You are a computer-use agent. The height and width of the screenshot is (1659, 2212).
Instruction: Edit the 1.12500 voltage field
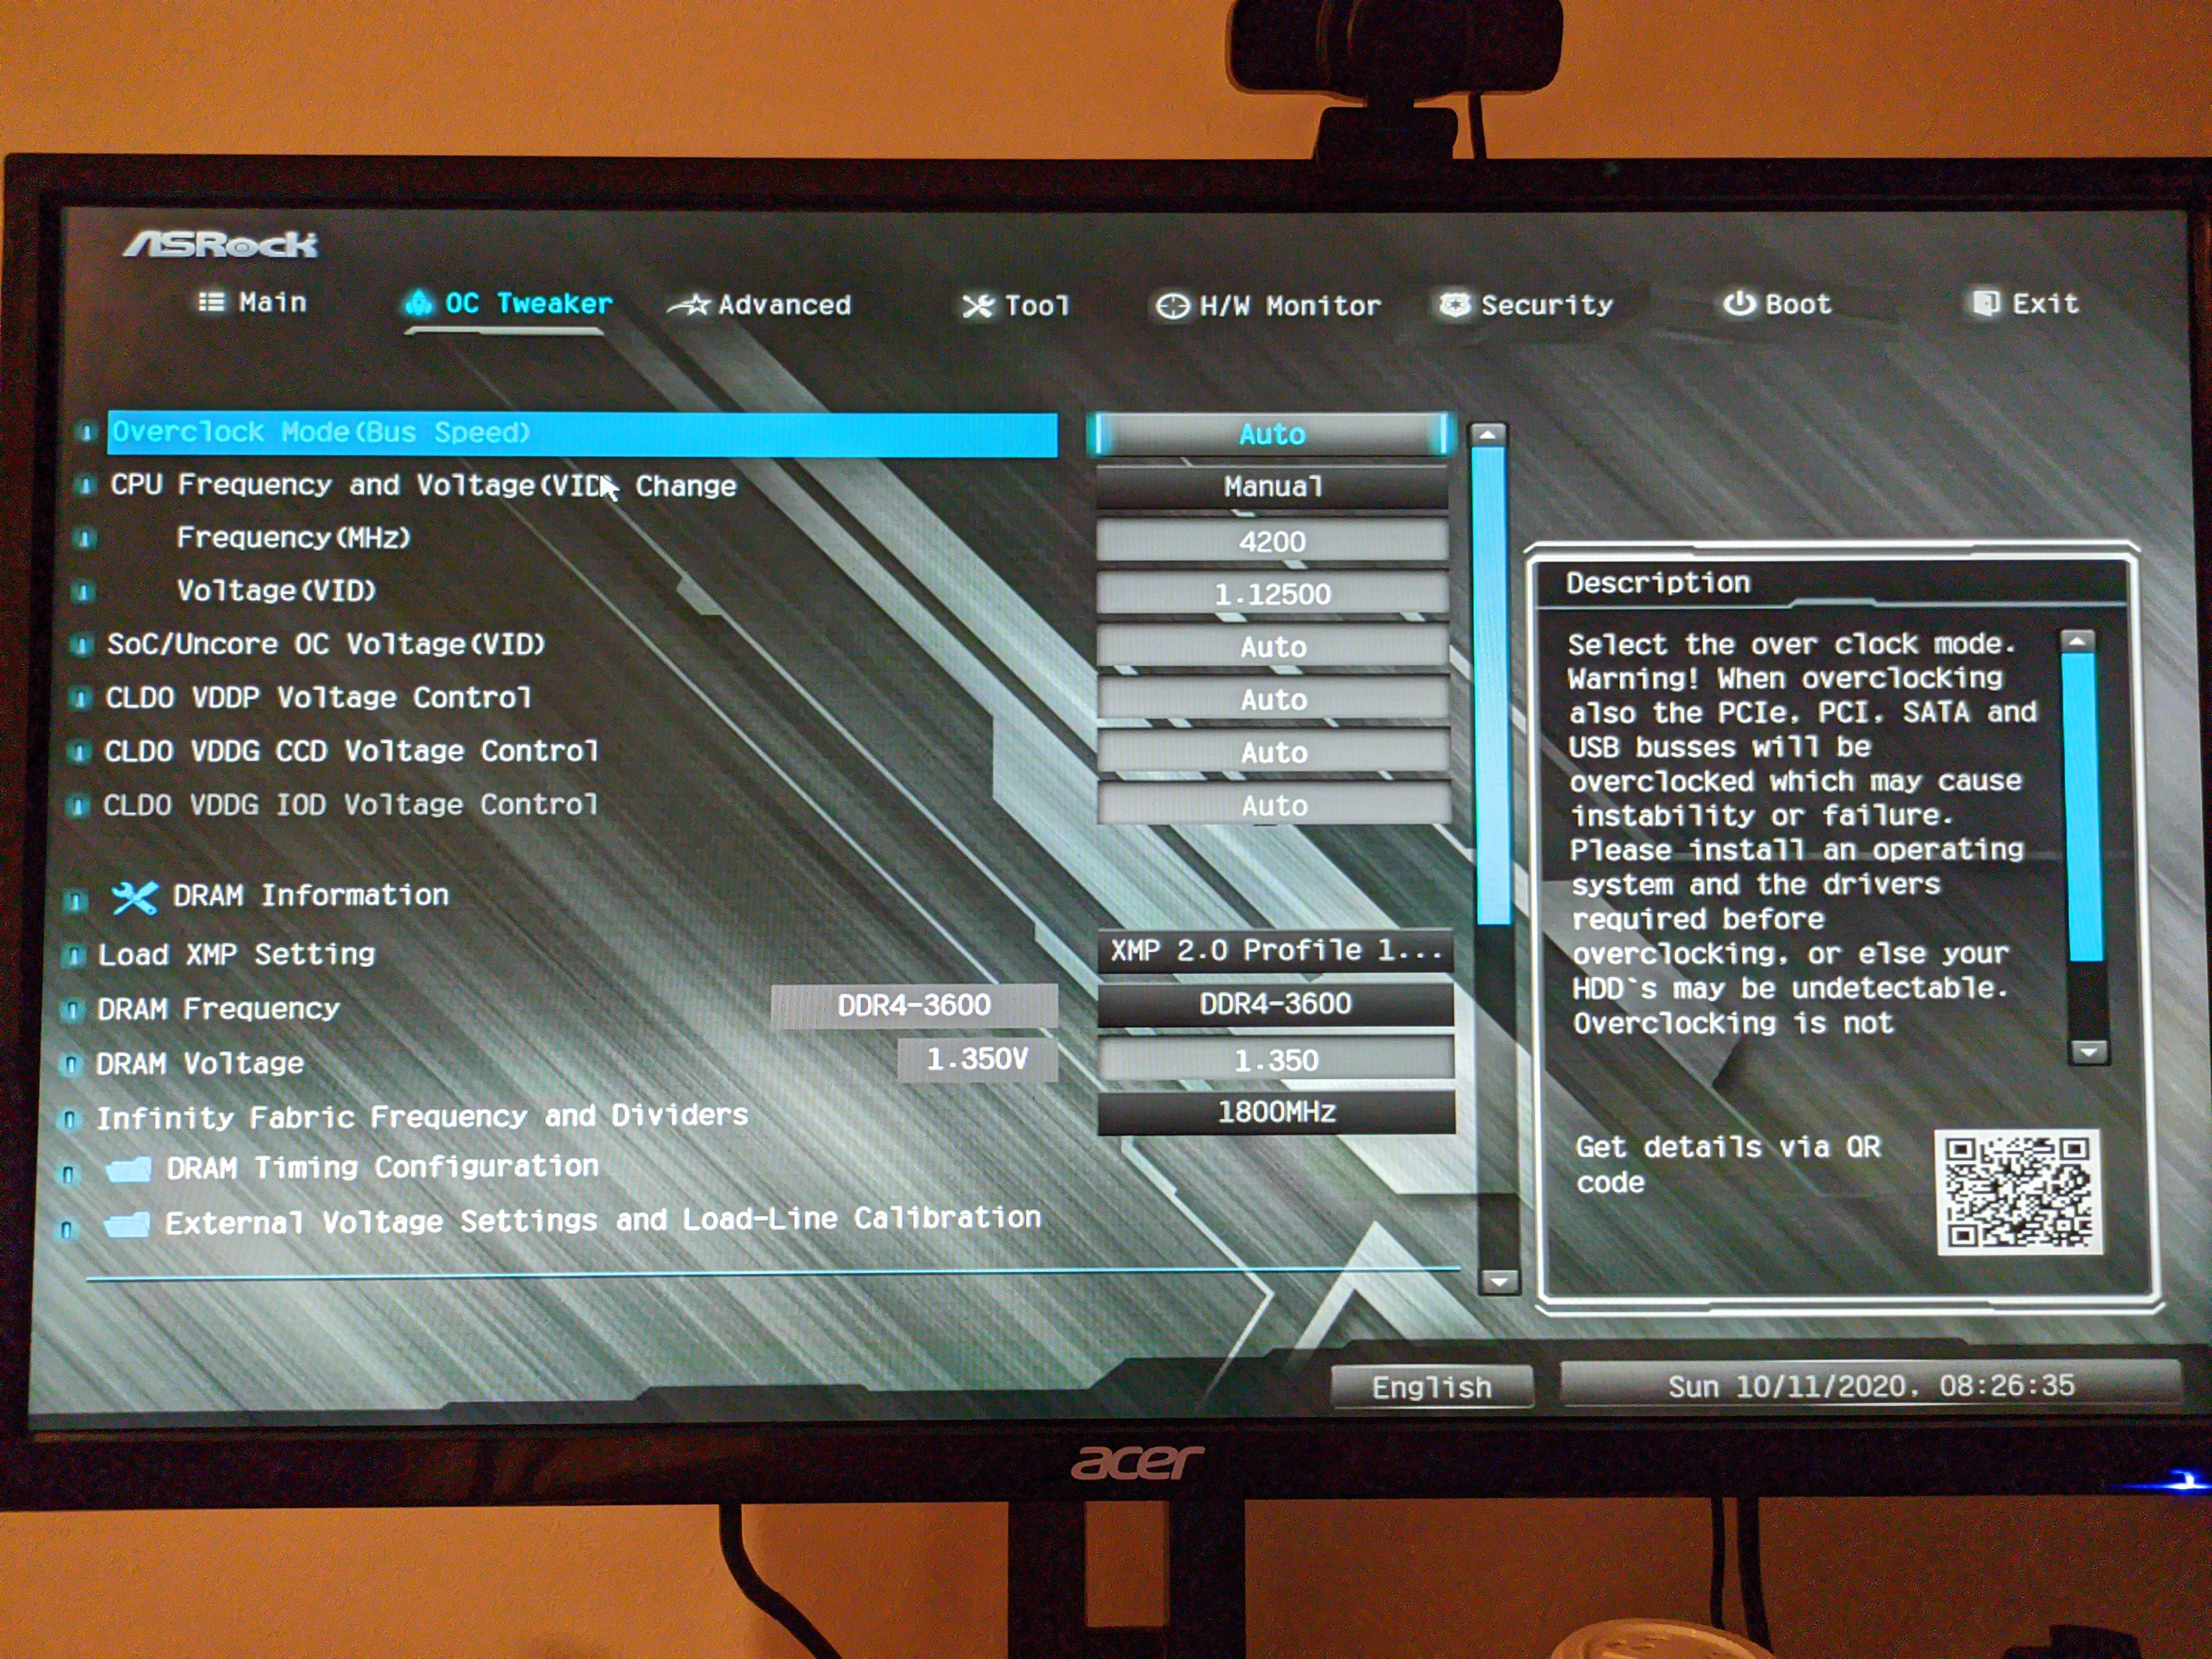point(1272,594)
